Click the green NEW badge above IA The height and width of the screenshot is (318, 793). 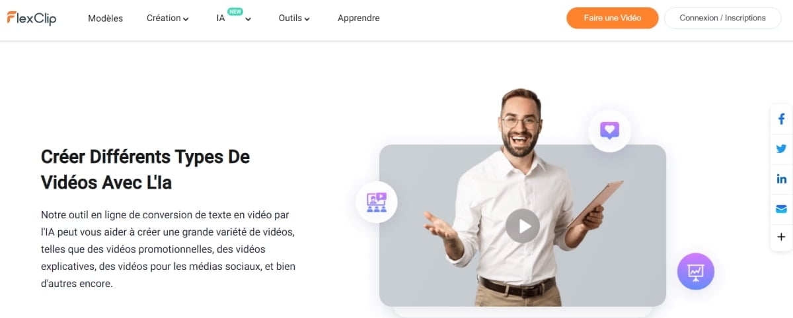click(235, 11)
